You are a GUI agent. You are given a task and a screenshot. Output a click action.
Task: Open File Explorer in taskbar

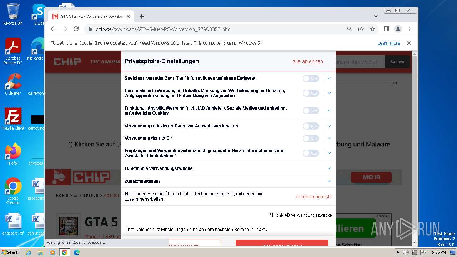40,252
